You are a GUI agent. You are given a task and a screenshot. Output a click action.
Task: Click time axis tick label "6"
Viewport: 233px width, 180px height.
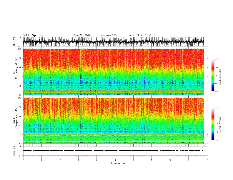[133, 160]
